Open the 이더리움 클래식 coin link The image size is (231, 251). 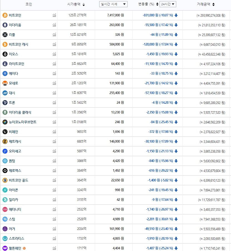click(20, 112)
